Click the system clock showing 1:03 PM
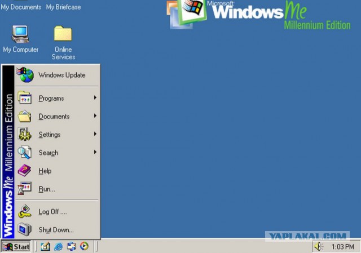 (343, 247)
